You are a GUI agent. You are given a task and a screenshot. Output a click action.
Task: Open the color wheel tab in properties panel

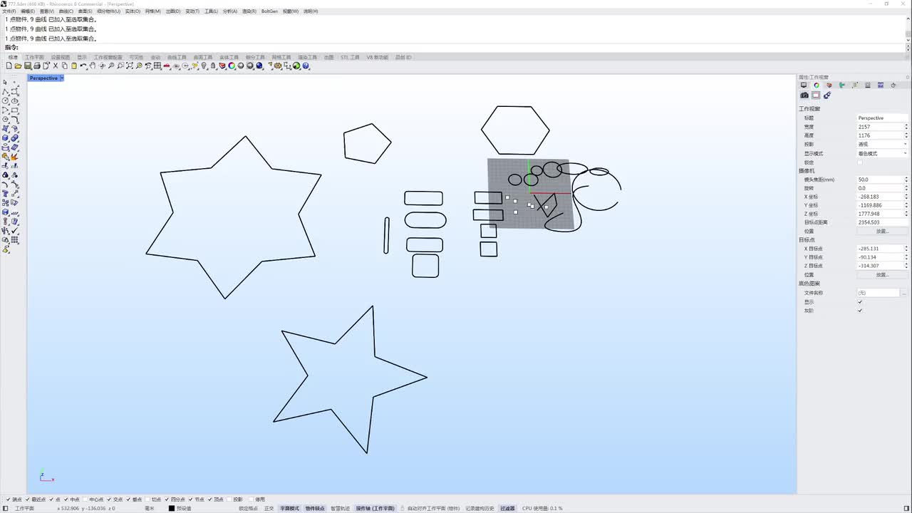(817, 85)
